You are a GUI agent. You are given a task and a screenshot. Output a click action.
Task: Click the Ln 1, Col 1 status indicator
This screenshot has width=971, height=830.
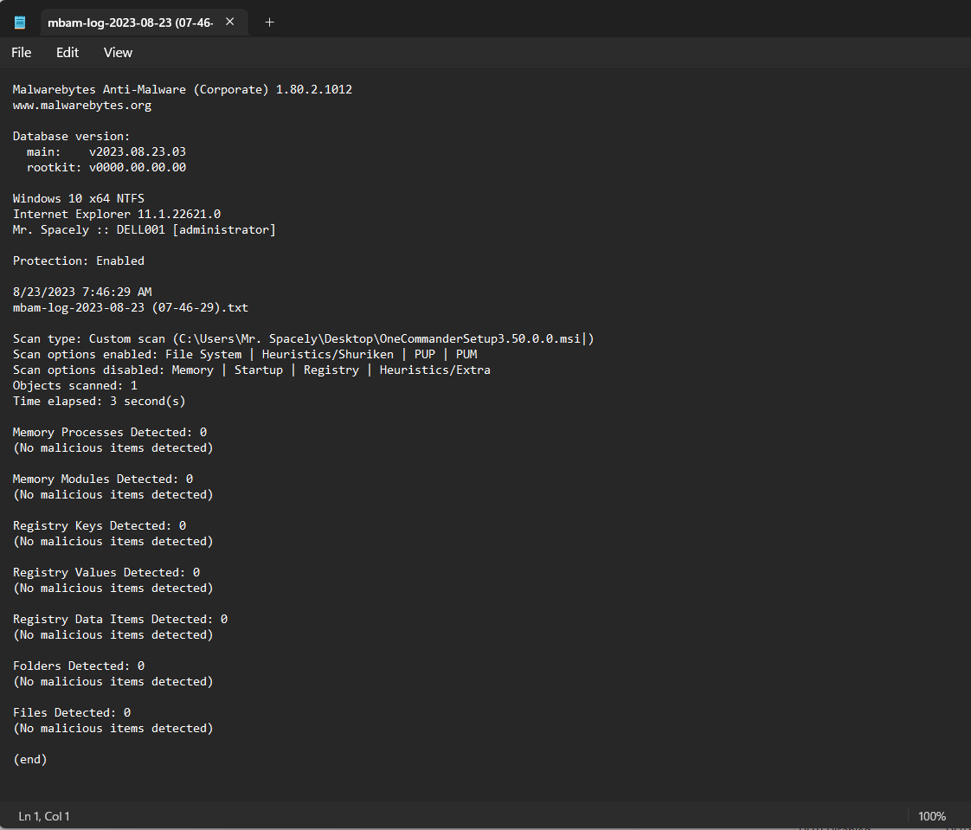click(44, 816)
